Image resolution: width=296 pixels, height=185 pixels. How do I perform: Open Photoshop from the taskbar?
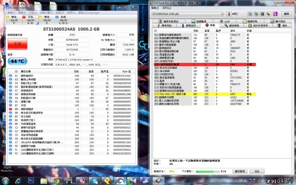pyautogui.click(x=31, y=181)
